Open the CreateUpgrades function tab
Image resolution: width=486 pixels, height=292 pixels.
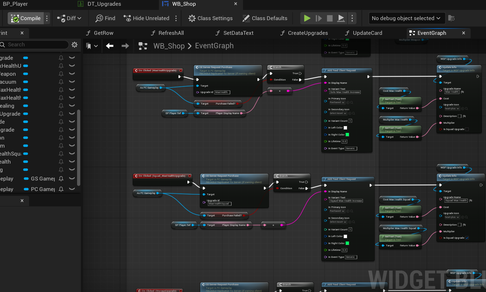click(x=304, y=33)
